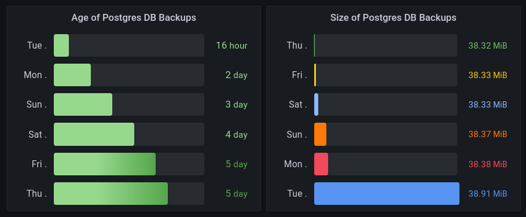Open the Size of Postgres DB Backups panel title
Viewport: 526px width, 217px height.
click(x=393, y=18)
